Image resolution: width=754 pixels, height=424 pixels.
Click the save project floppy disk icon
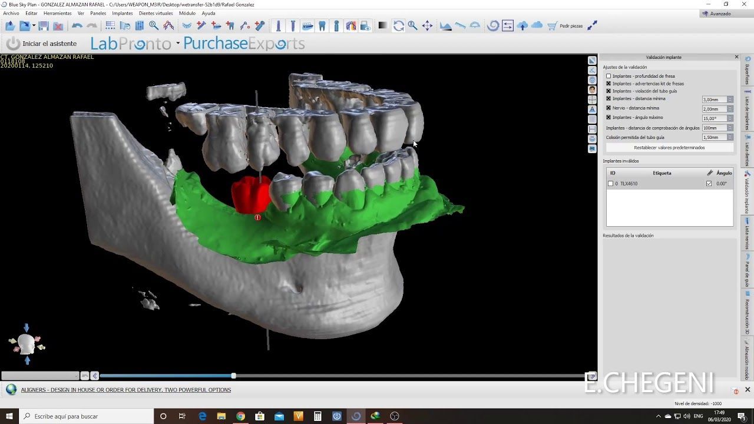click(44, 26)
